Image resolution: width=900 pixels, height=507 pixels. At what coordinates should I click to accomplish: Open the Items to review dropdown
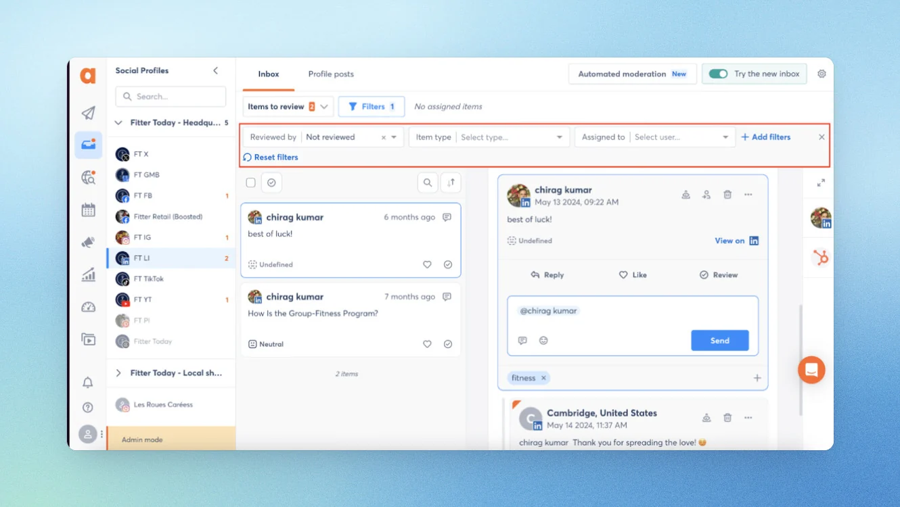tap(288, 107)
